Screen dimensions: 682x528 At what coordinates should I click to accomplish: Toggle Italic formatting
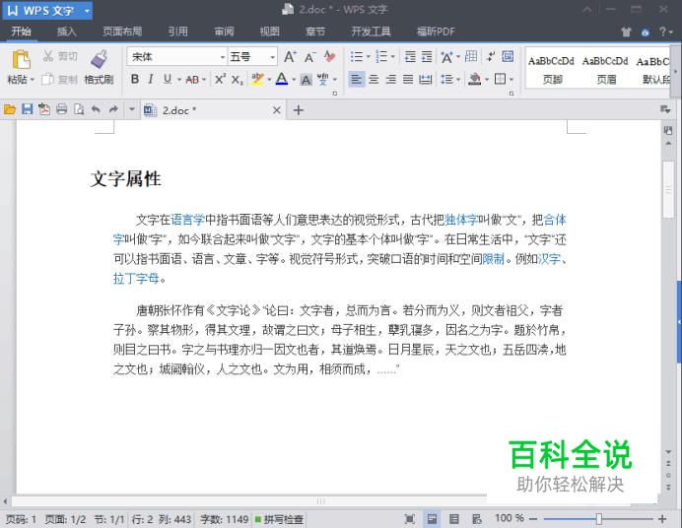[151, 80]
